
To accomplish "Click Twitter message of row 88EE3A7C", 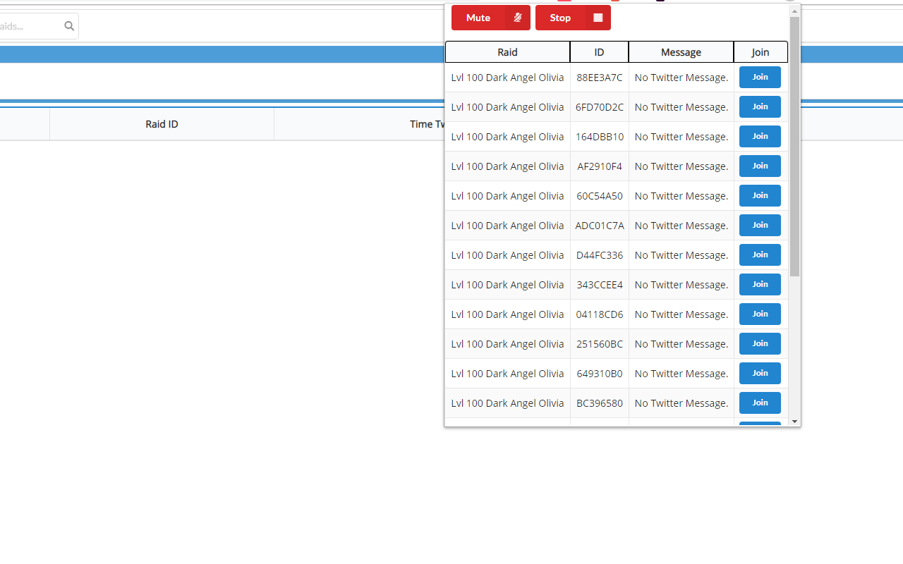I will [681, 78].
